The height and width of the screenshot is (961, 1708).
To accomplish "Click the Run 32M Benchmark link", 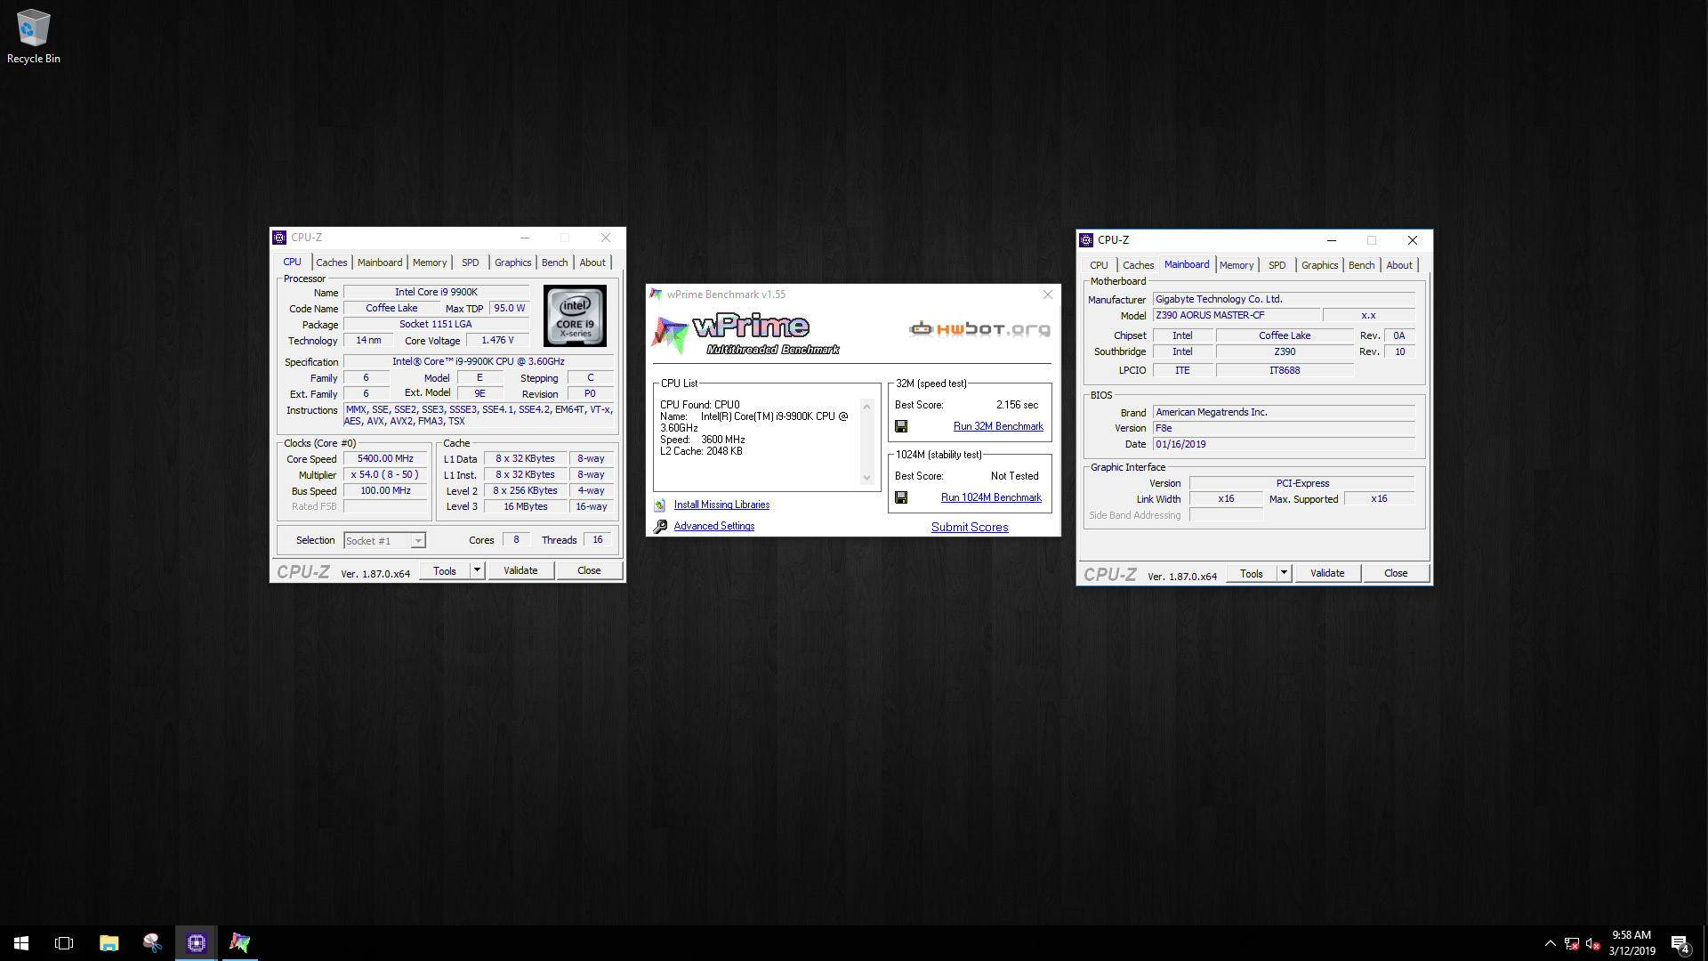I will (x=998, y=426).
